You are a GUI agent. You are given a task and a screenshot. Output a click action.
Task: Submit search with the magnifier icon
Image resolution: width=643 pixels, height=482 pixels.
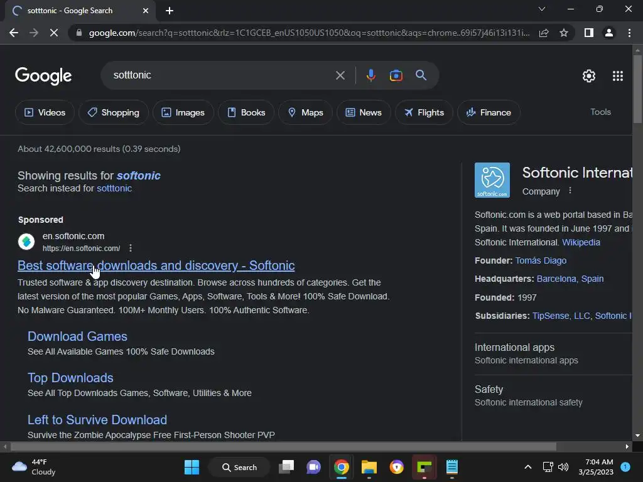click(421, 75)
